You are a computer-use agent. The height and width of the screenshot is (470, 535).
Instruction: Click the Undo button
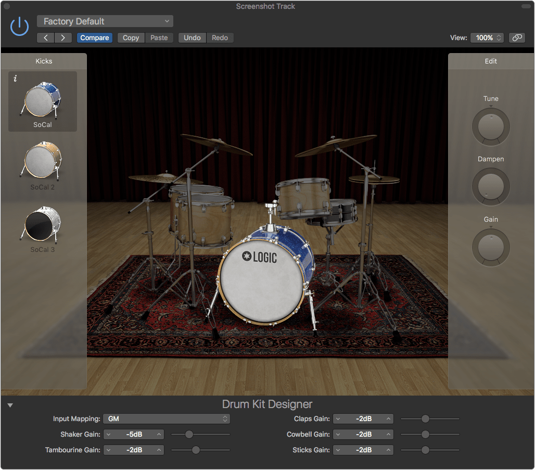[192, 37]
